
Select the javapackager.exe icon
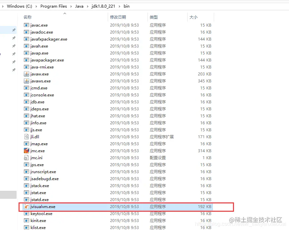tap(27, 60)
